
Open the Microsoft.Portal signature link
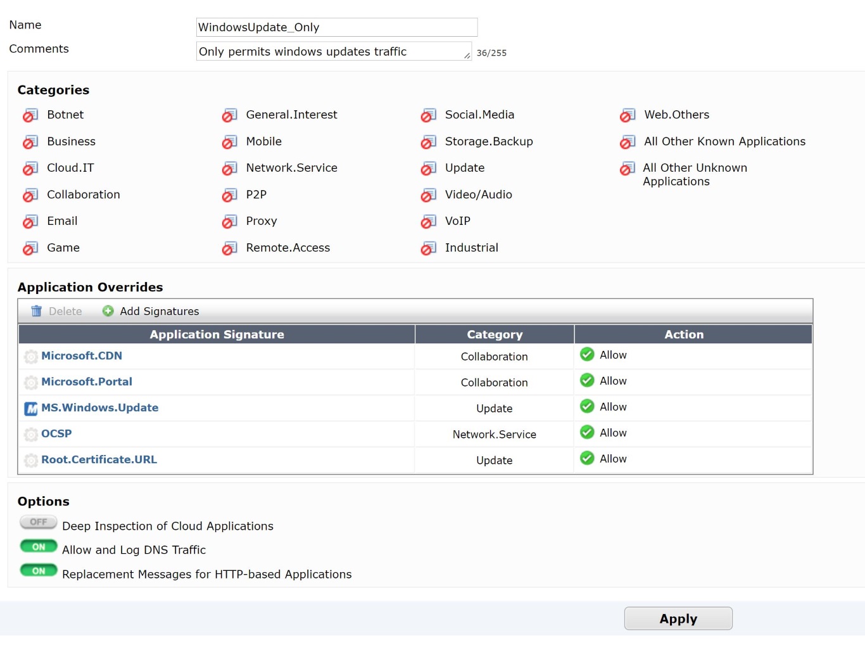87,382
